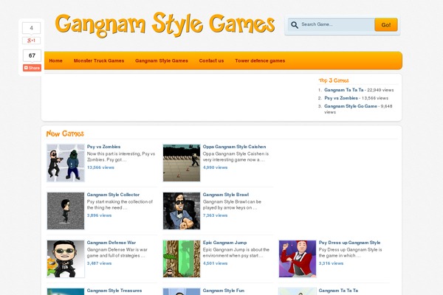
Task: Click the Gangnam Style Treasures title
Action: pos(114,291)
